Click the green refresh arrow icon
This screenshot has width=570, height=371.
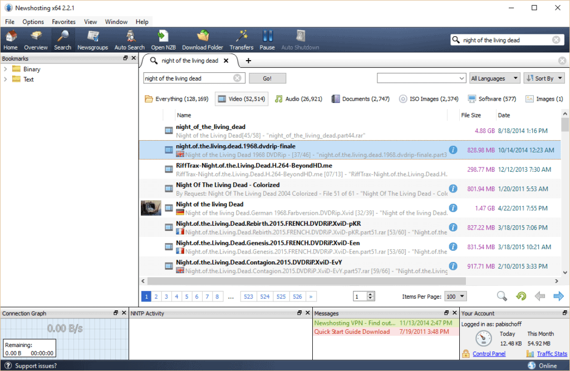(x=521, y=296)
